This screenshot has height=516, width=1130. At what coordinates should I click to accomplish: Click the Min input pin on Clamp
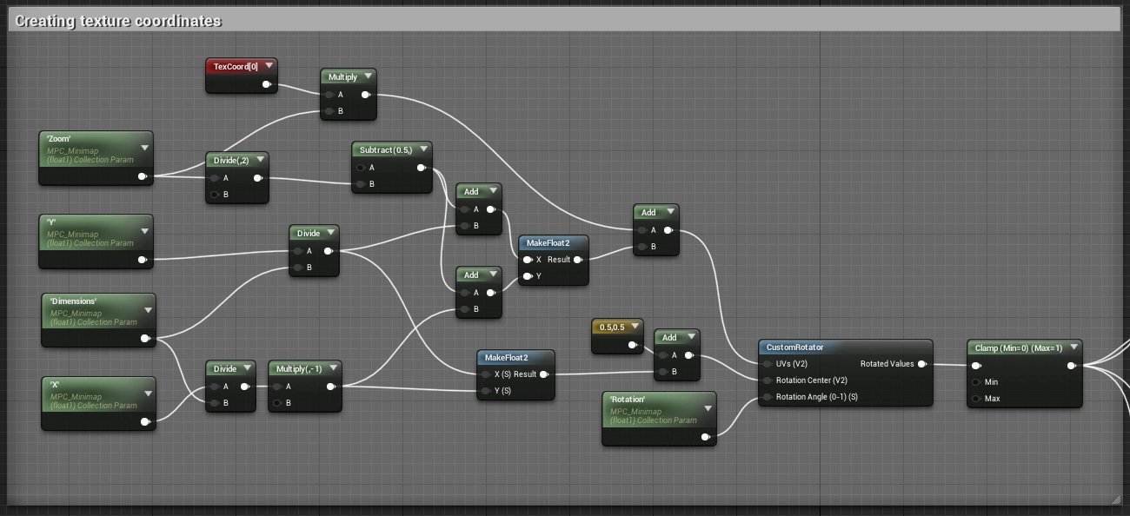pyautogui.click(x=975, y=382)
